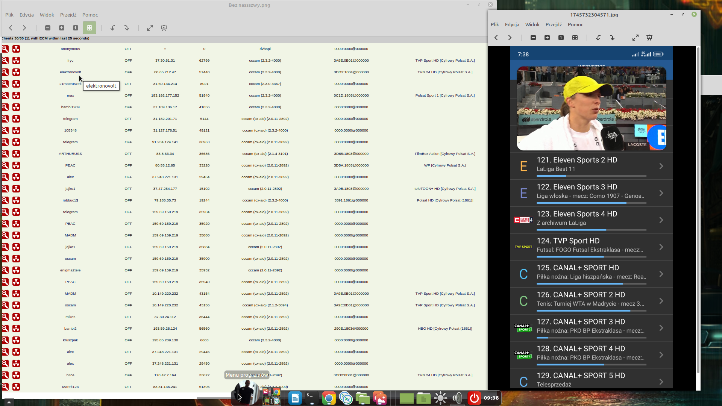
Task: Click red power button in taskbar
Action: click(474, 398)
